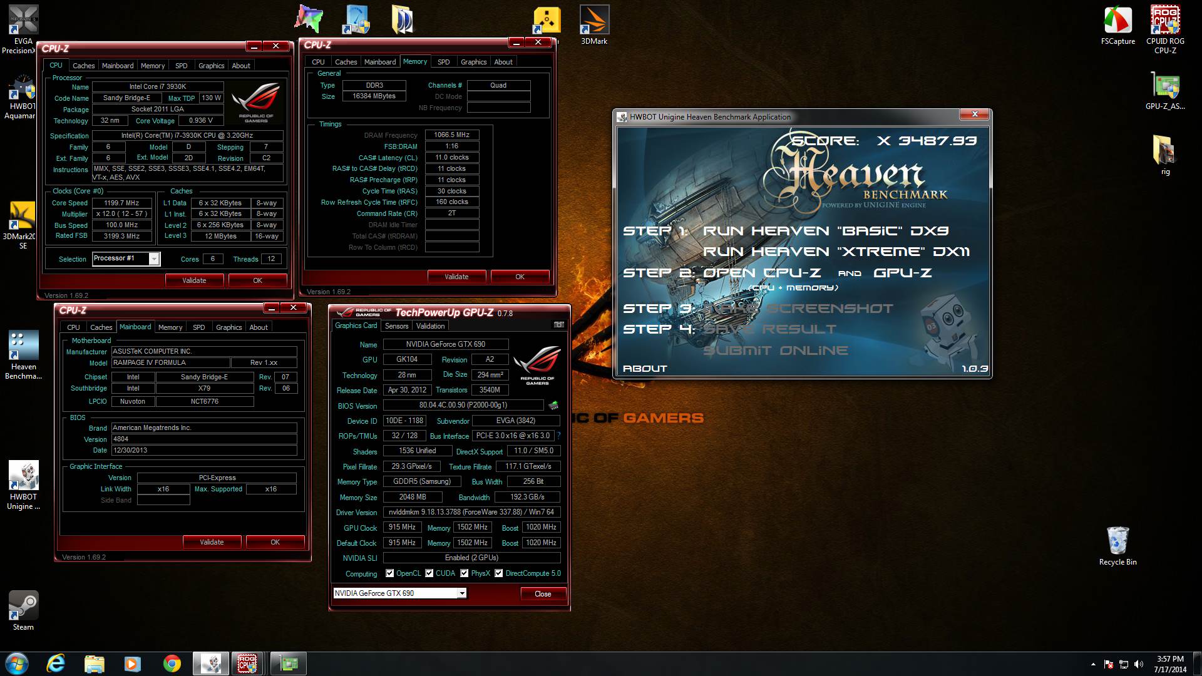Screen dimensions: 1202x676
Task: Select the yellow cube desktop shortcut
Action: [547, 21]
